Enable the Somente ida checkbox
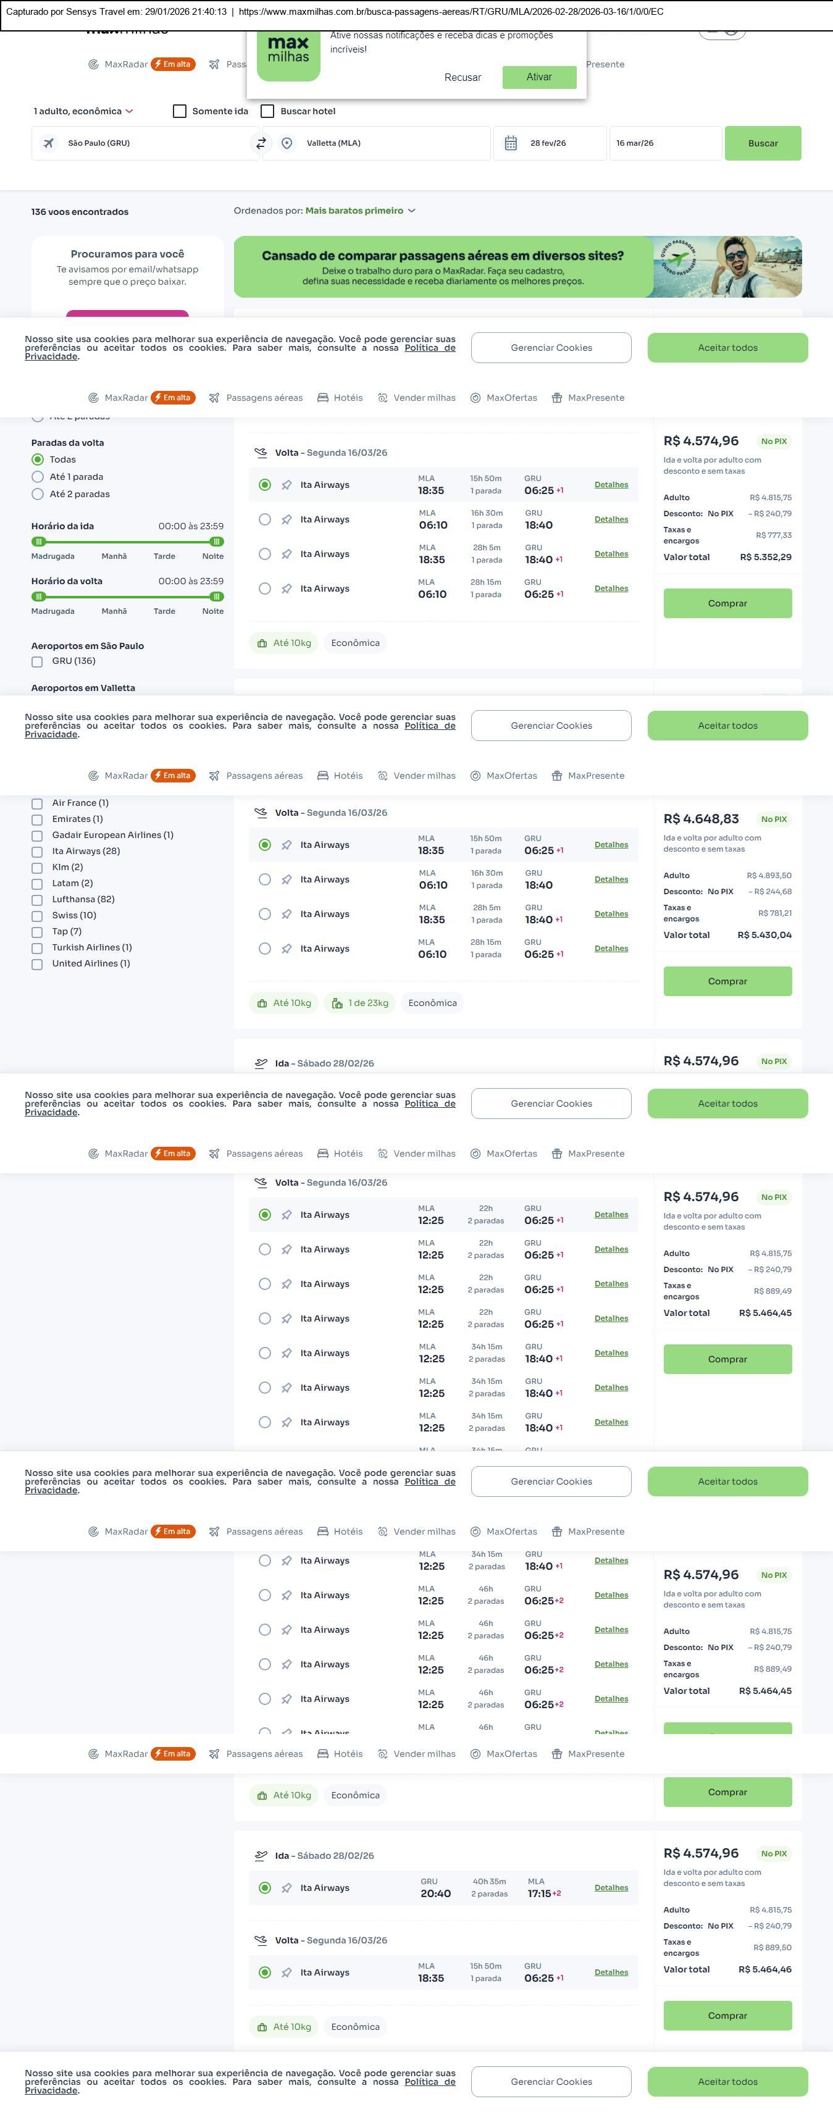833x2112 pixels. [180, 112]
